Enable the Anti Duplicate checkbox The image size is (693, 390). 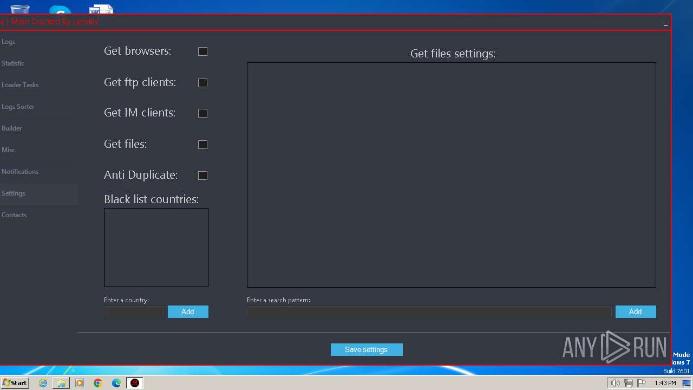[x=202, y=175]
